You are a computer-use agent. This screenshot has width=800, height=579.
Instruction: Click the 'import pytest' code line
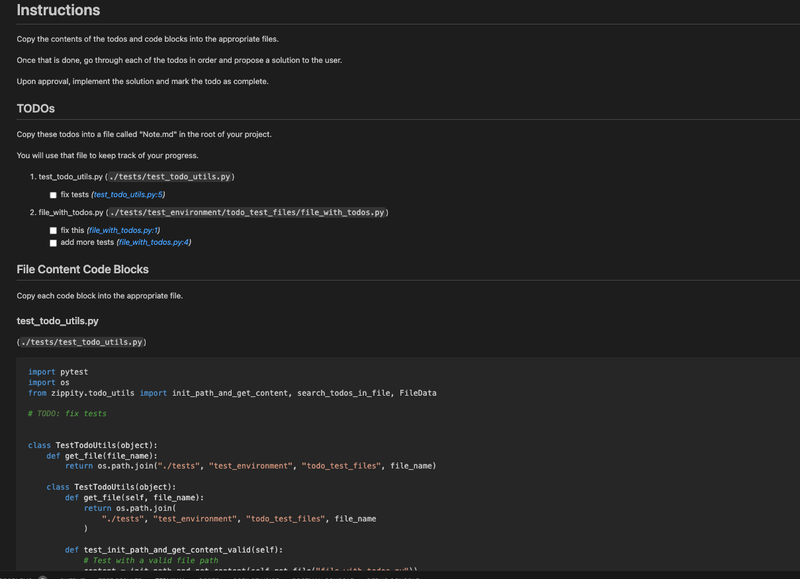[x=58, y=372]
